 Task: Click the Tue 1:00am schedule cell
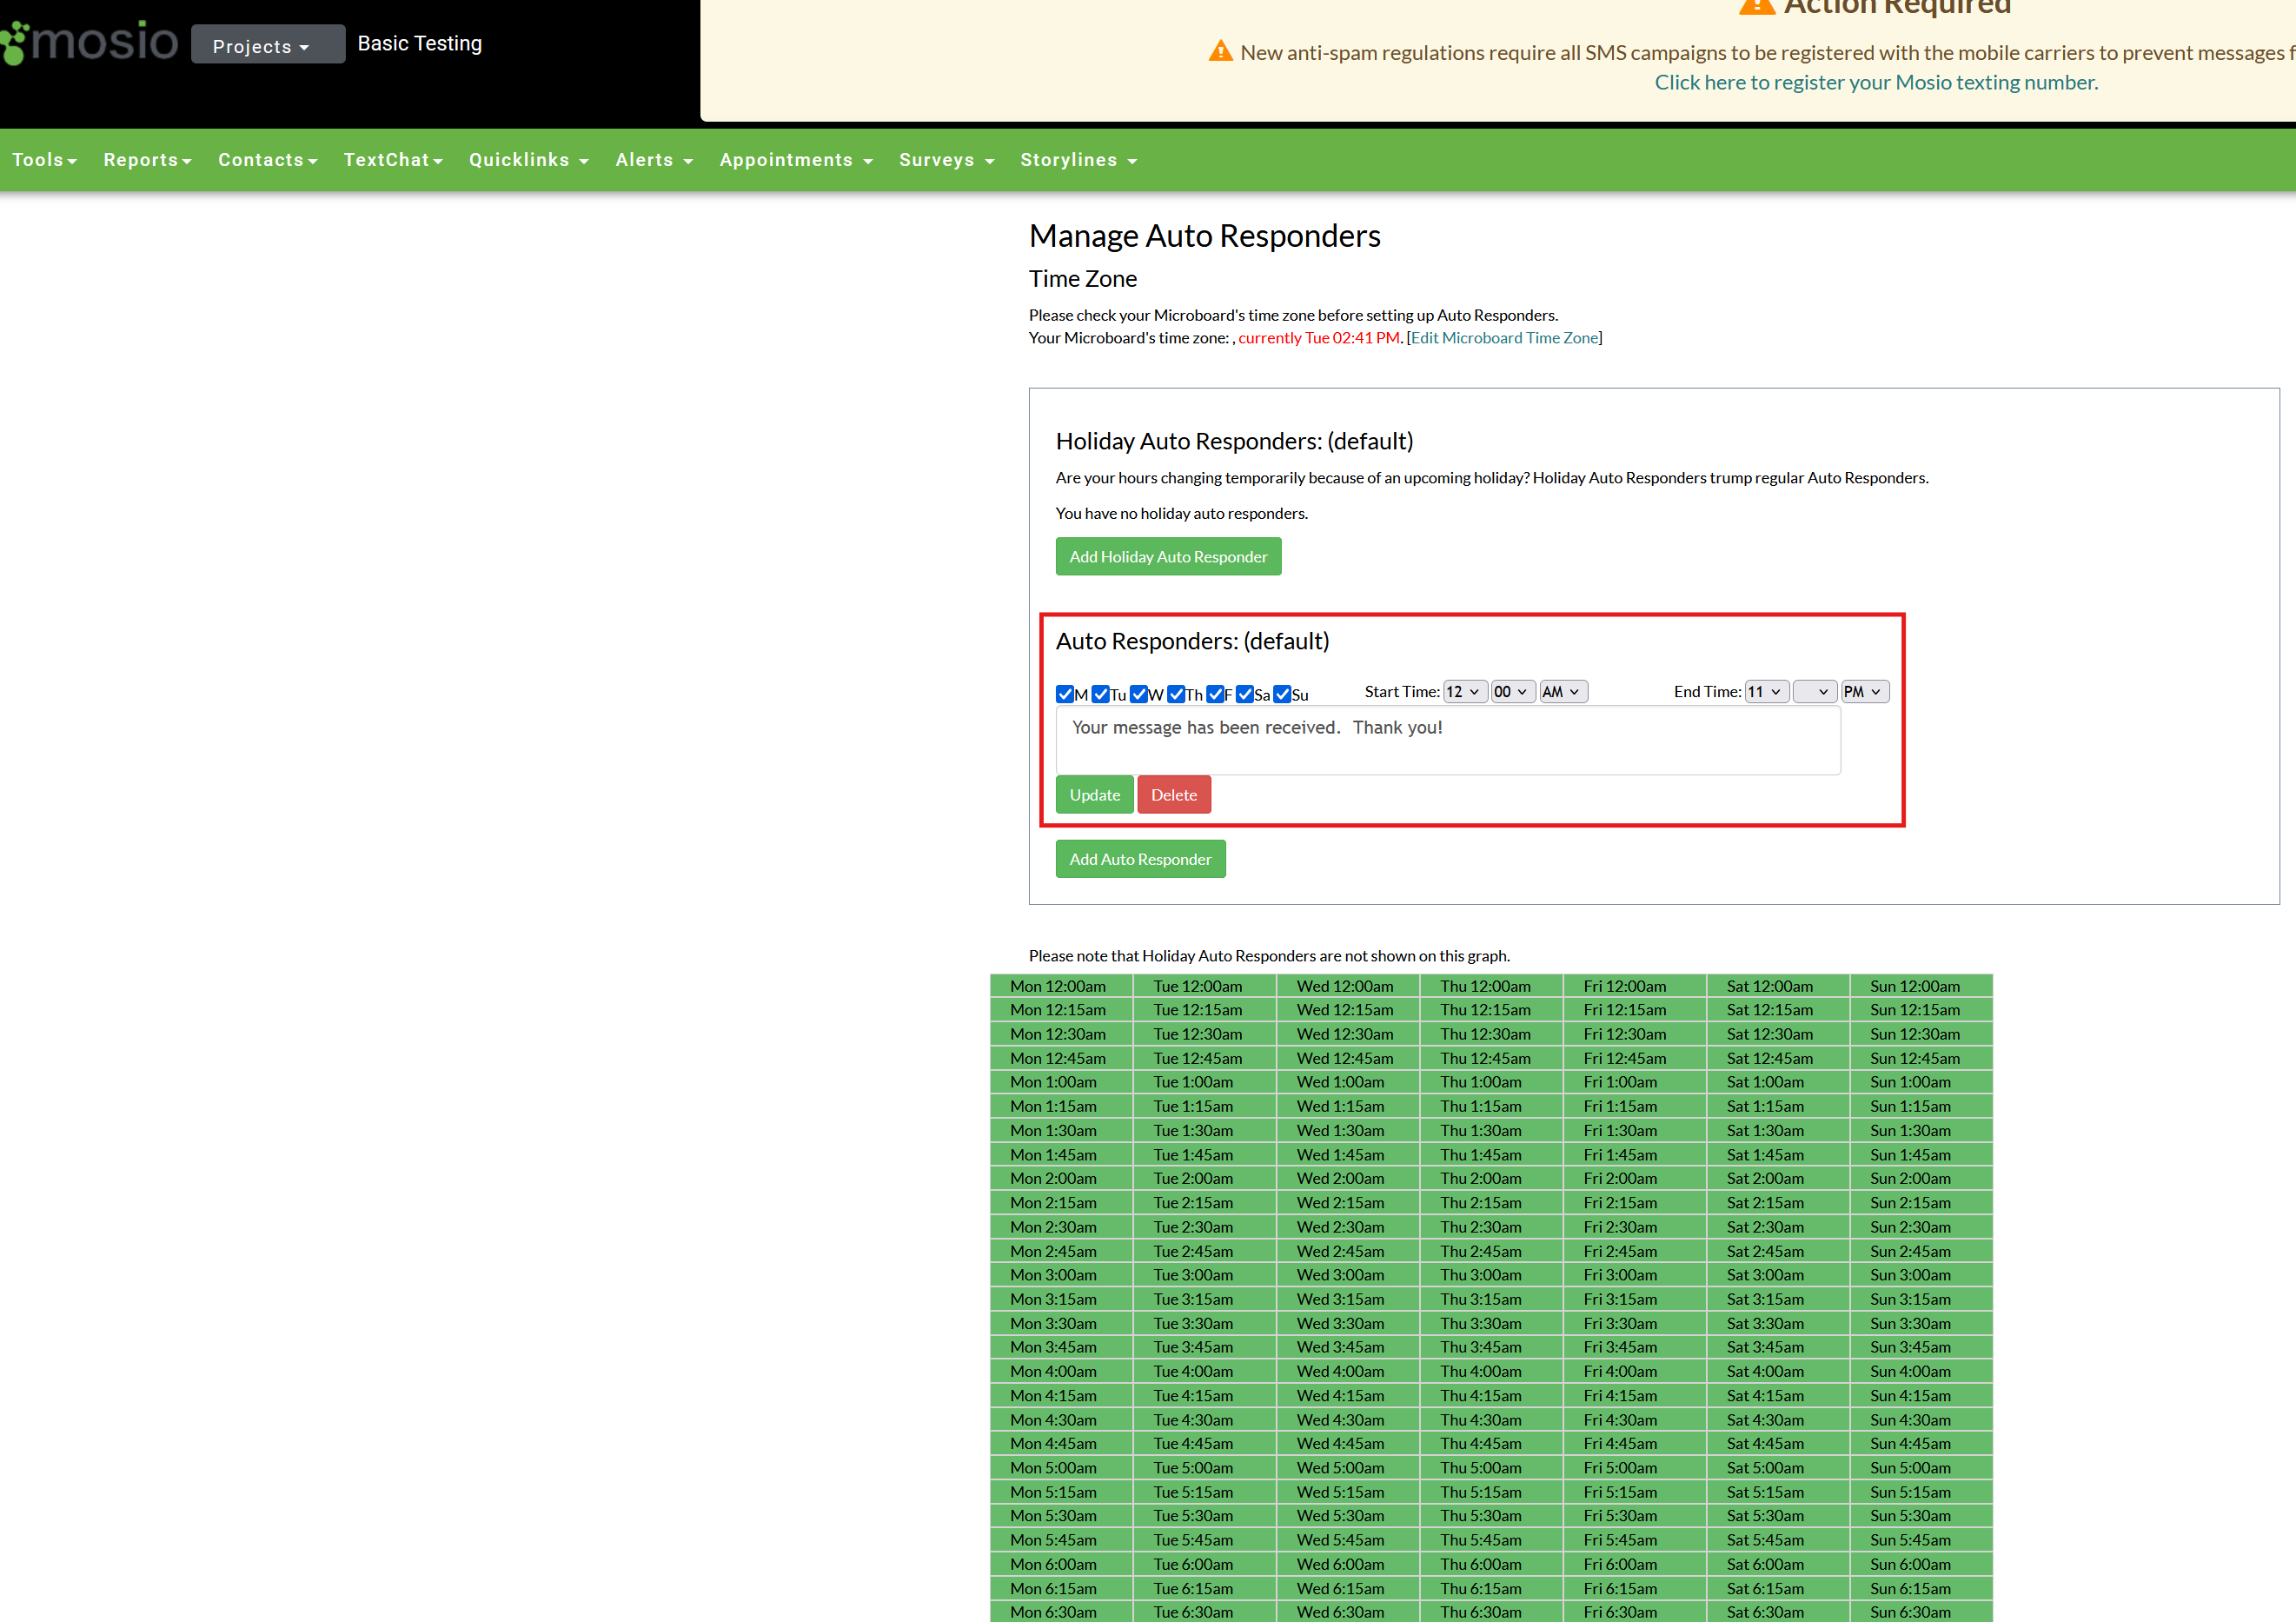1204,1082
